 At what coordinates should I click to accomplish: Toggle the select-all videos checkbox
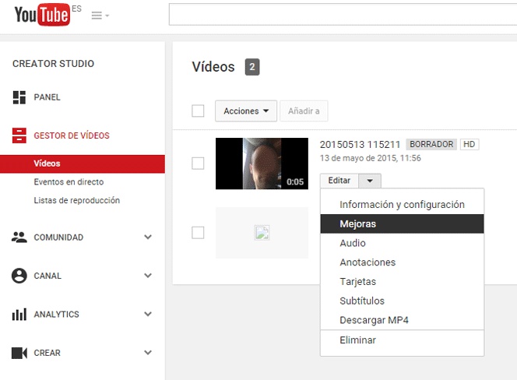(198, 111)
